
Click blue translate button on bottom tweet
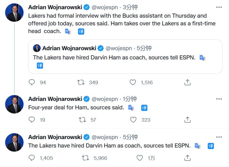[211, 146]
